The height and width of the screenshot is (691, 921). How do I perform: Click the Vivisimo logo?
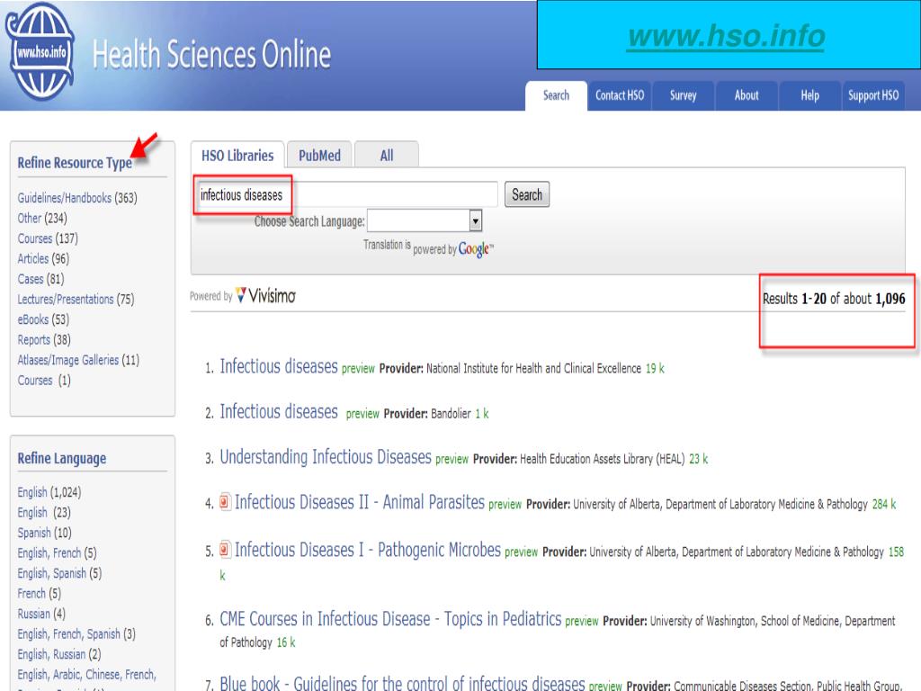[x=265, y=295]
